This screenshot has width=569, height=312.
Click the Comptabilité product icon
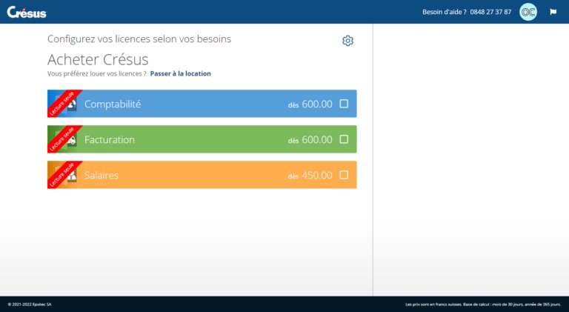(x=67, y=104)
